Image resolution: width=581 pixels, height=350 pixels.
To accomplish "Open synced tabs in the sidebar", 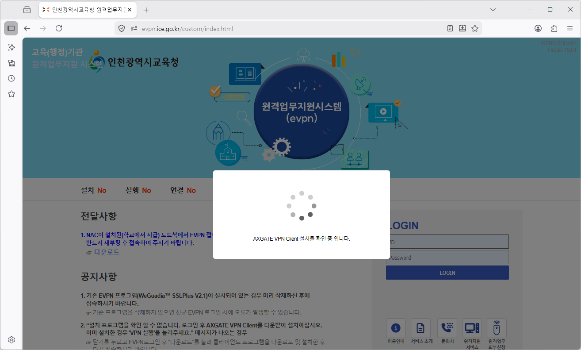I will (x=11, y=63).
